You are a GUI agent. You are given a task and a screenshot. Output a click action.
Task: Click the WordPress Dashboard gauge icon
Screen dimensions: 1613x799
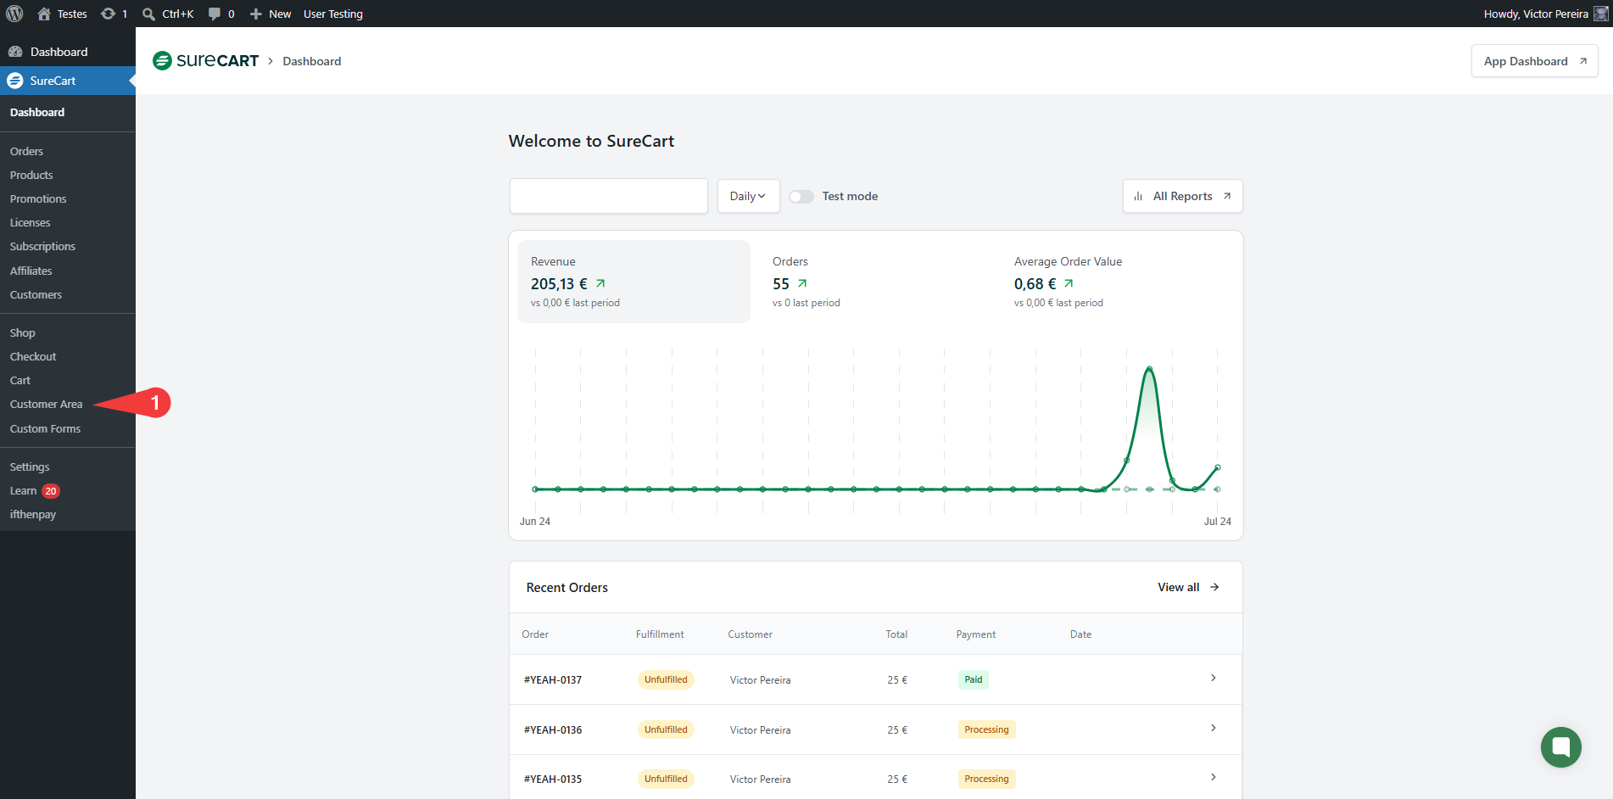(14, 52)
